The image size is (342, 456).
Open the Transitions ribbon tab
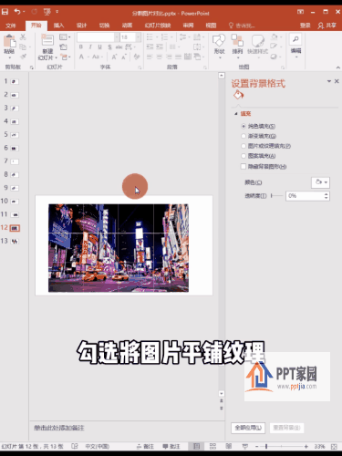pos(104,26)
